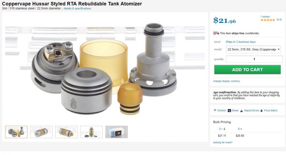Screen dimensions: 286x155
Task: Click the Share icon
Action: pos(229,110)
